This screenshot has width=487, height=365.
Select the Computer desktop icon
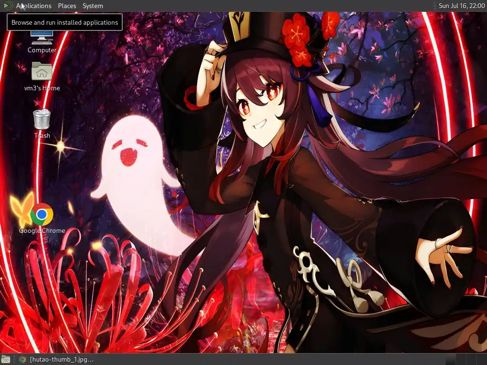click(42, 42)
